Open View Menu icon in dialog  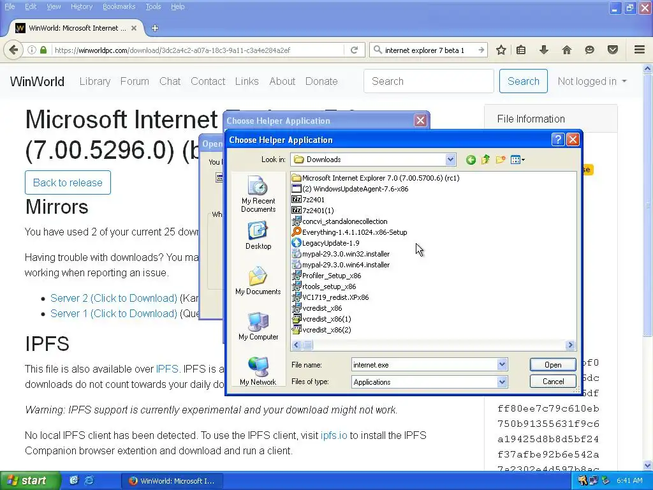coord(518,160)
